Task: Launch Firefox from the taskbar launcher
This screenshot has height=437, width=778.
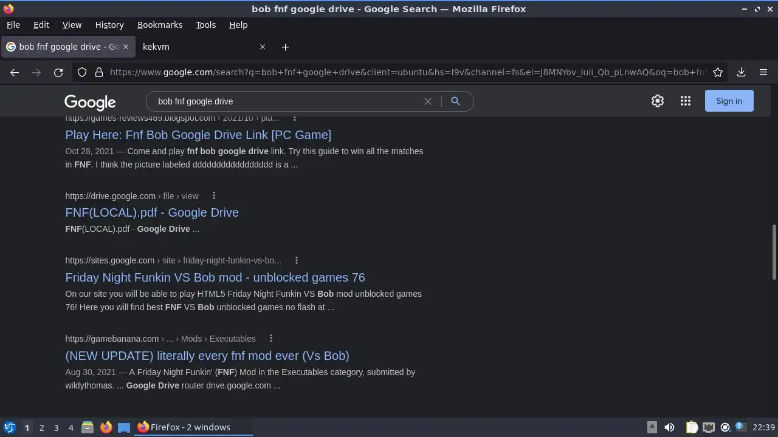Action: pyautogui.click(x=106, y=427)
